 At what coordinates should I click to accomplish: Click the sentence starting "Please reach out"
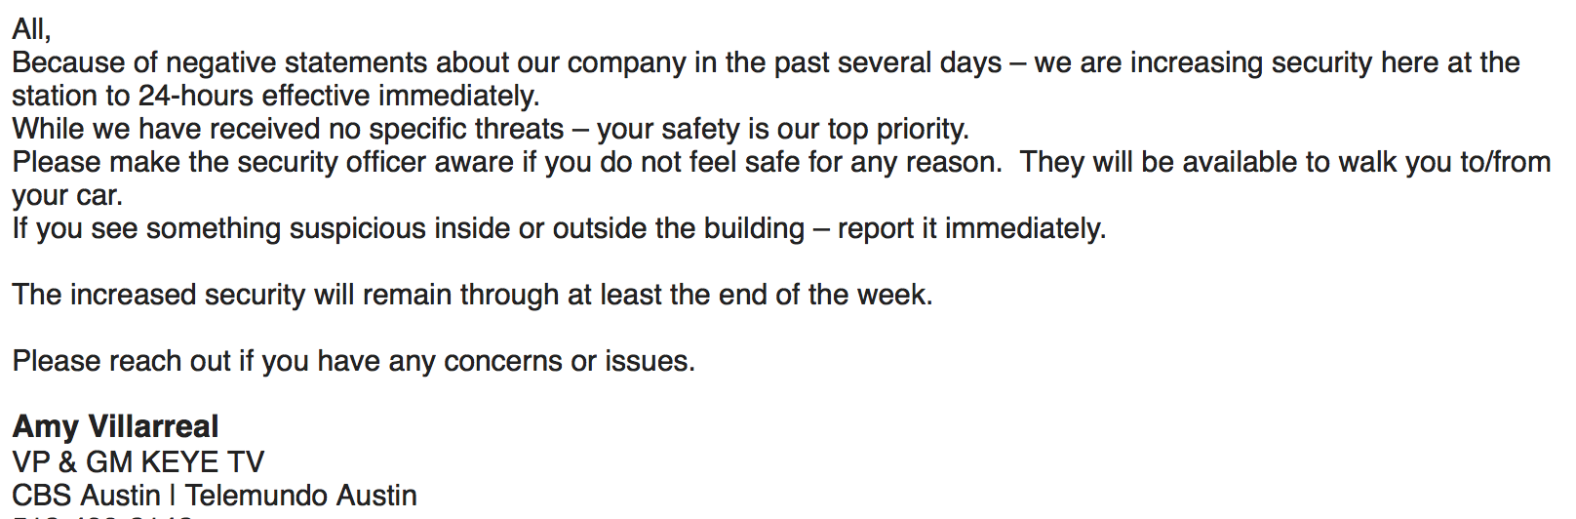click(353, 361)
